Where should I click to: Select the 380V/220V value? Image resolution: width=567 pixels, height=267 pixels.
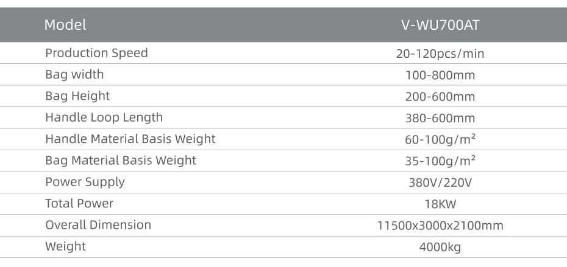(440, 183)
